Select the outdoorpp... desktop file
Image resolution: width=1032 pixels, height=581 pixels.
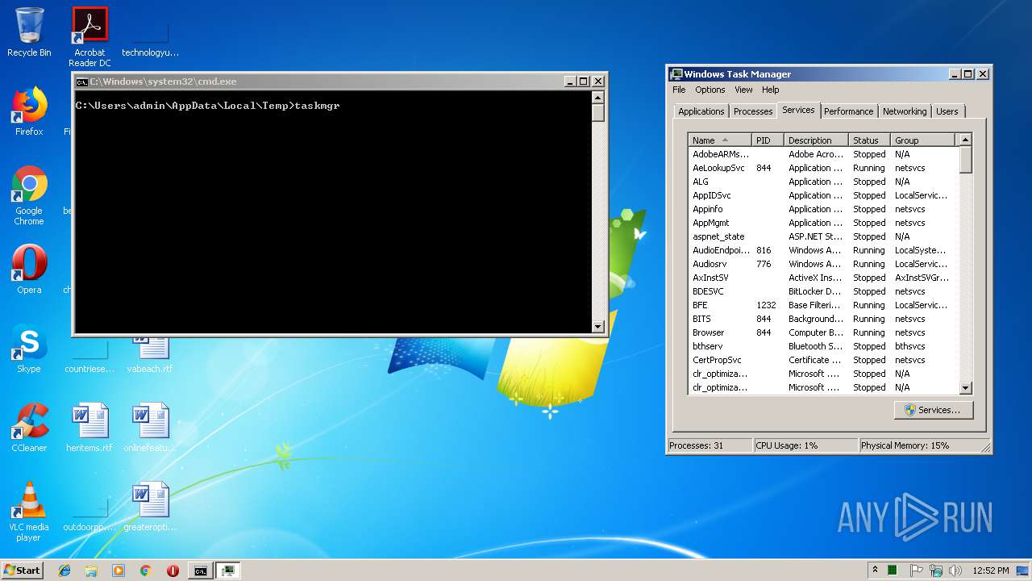pyautogui.click(x=89, y=516)
